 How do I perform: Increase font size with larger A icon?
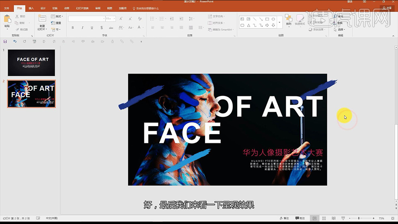(121, 18)
